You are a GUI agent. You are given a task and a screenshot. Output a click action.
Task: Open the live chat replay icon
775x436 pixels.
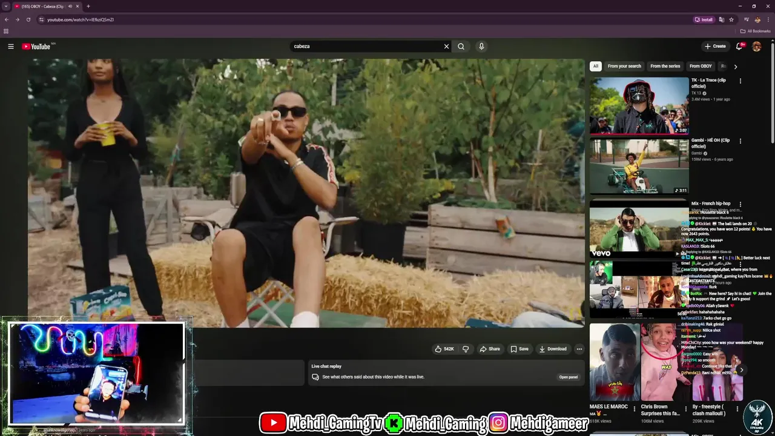[315, 377]
